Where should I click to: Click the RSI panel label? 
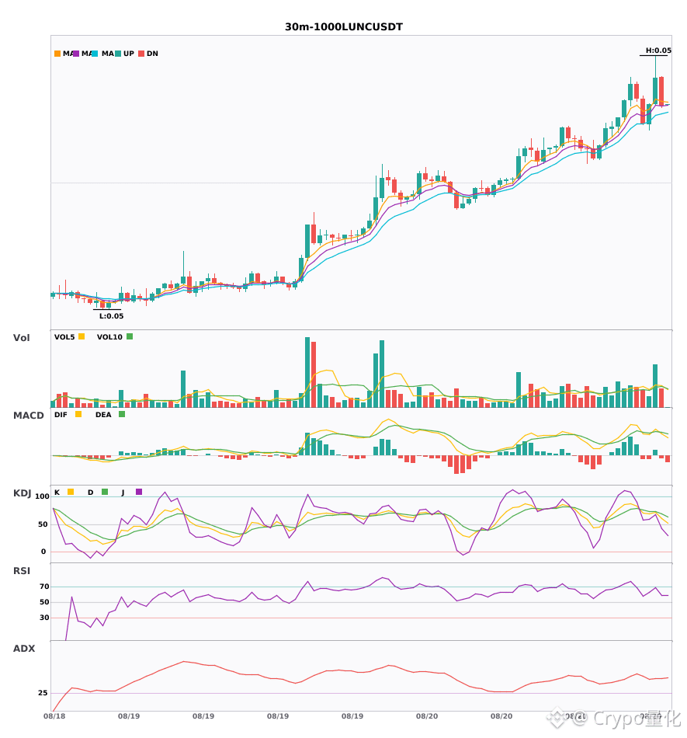(22, 571)
